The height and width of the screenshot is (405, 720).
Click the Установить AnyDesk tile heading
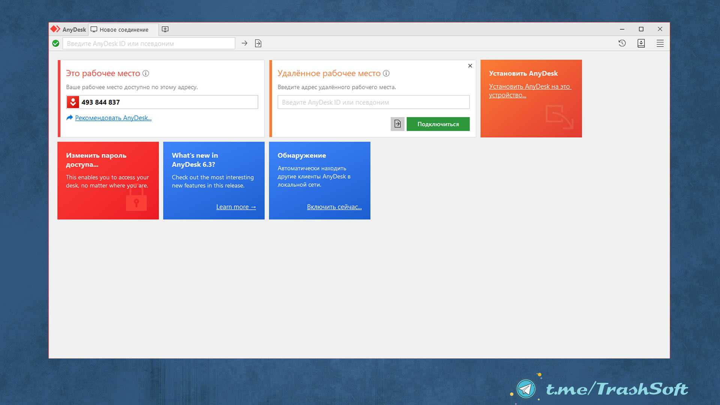[523, 73]
